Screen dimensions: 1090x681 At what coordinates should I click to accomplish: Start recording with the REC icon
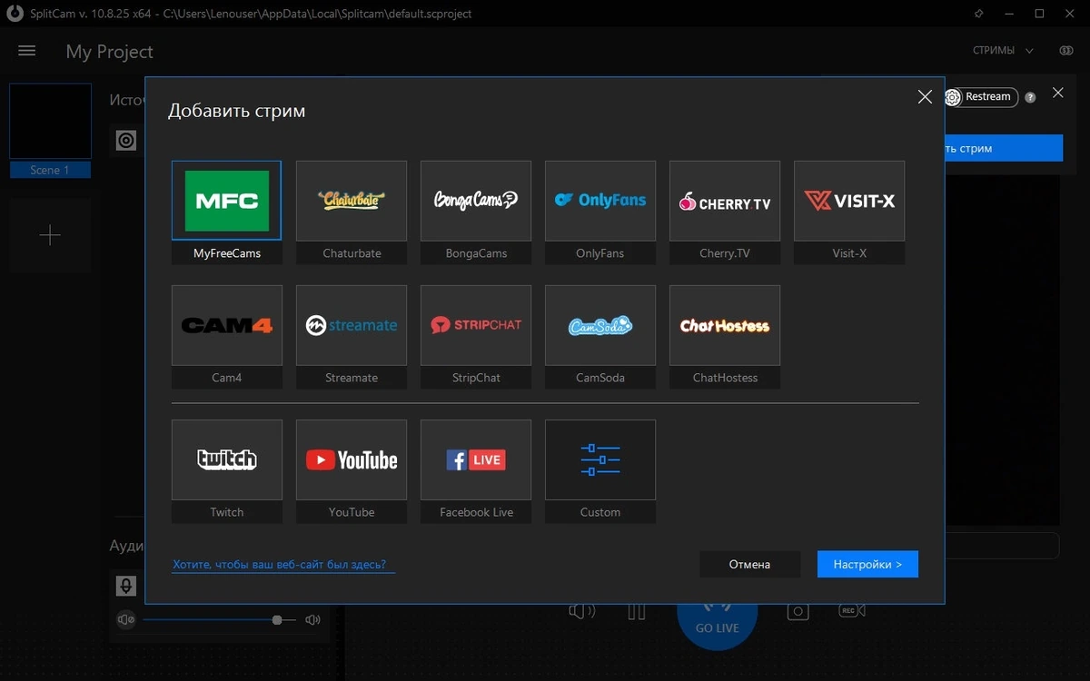click(852, 611)
